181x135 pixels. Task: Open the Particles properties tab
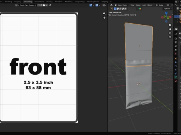pos(176,66)
